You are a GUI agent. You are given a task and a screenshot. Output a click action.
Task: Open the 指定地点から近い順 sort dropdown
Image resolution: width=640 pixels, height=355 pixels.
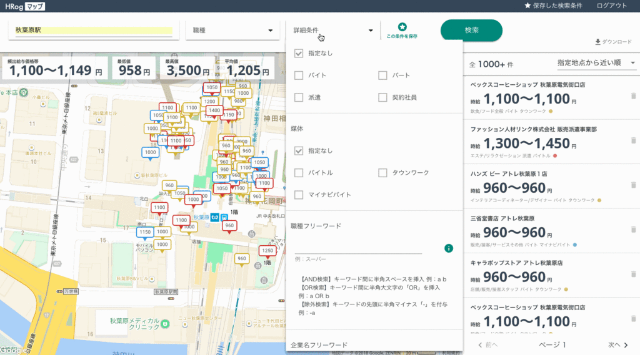tap(596, 63)
